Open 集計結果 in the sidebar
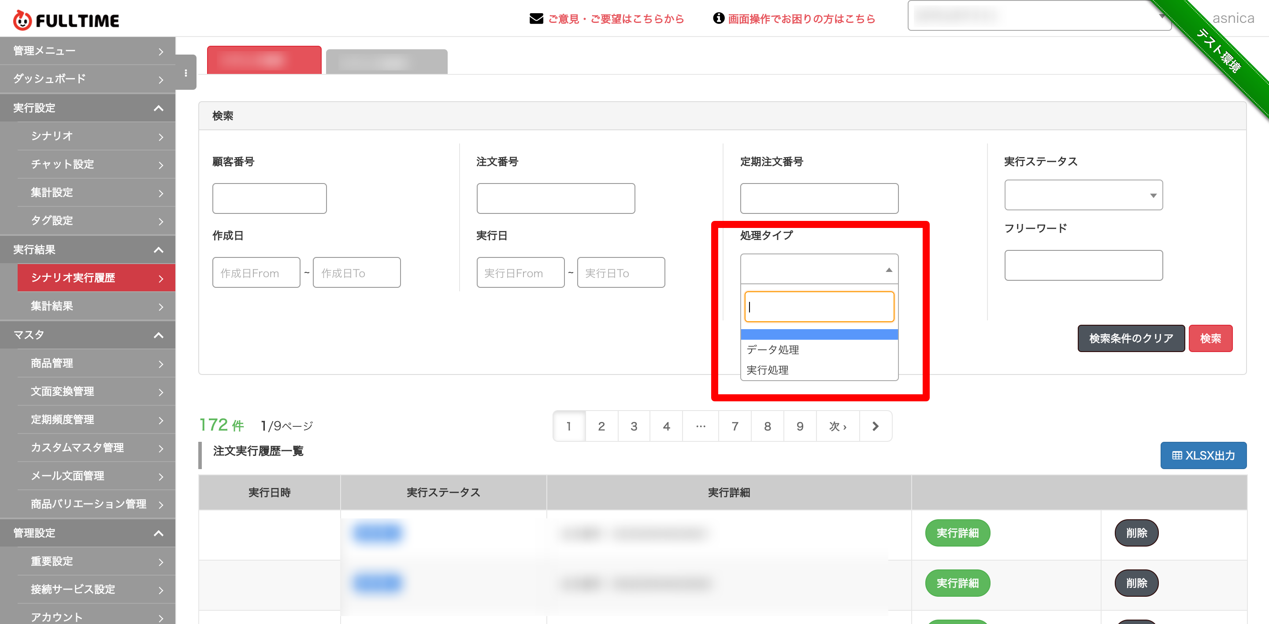This screenshot has height=624, width=1269. [96, 305]
